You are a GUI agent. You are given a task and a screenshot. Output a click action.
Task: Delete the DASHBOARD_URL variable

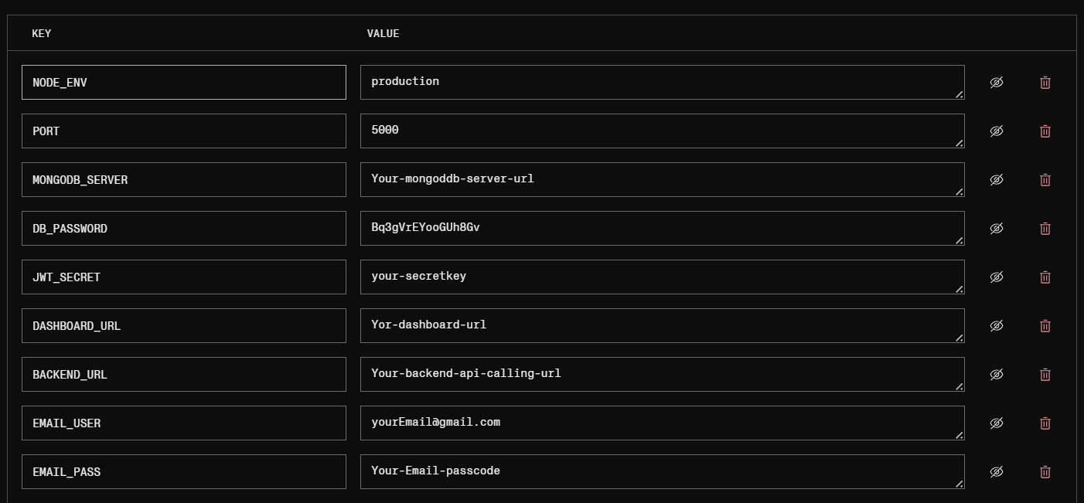[x=1045, y=326]
